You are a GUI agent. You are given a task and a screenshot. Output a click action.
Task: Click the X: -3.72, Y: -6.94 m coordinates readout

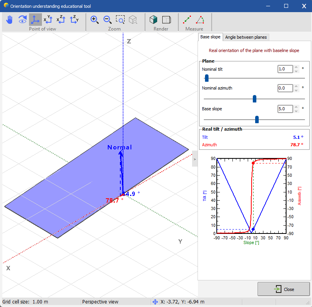pos(182,302)
